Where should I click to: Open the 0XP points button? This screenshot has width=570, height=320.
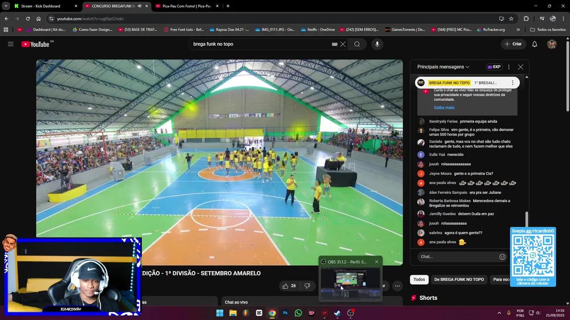coord(494,67)
